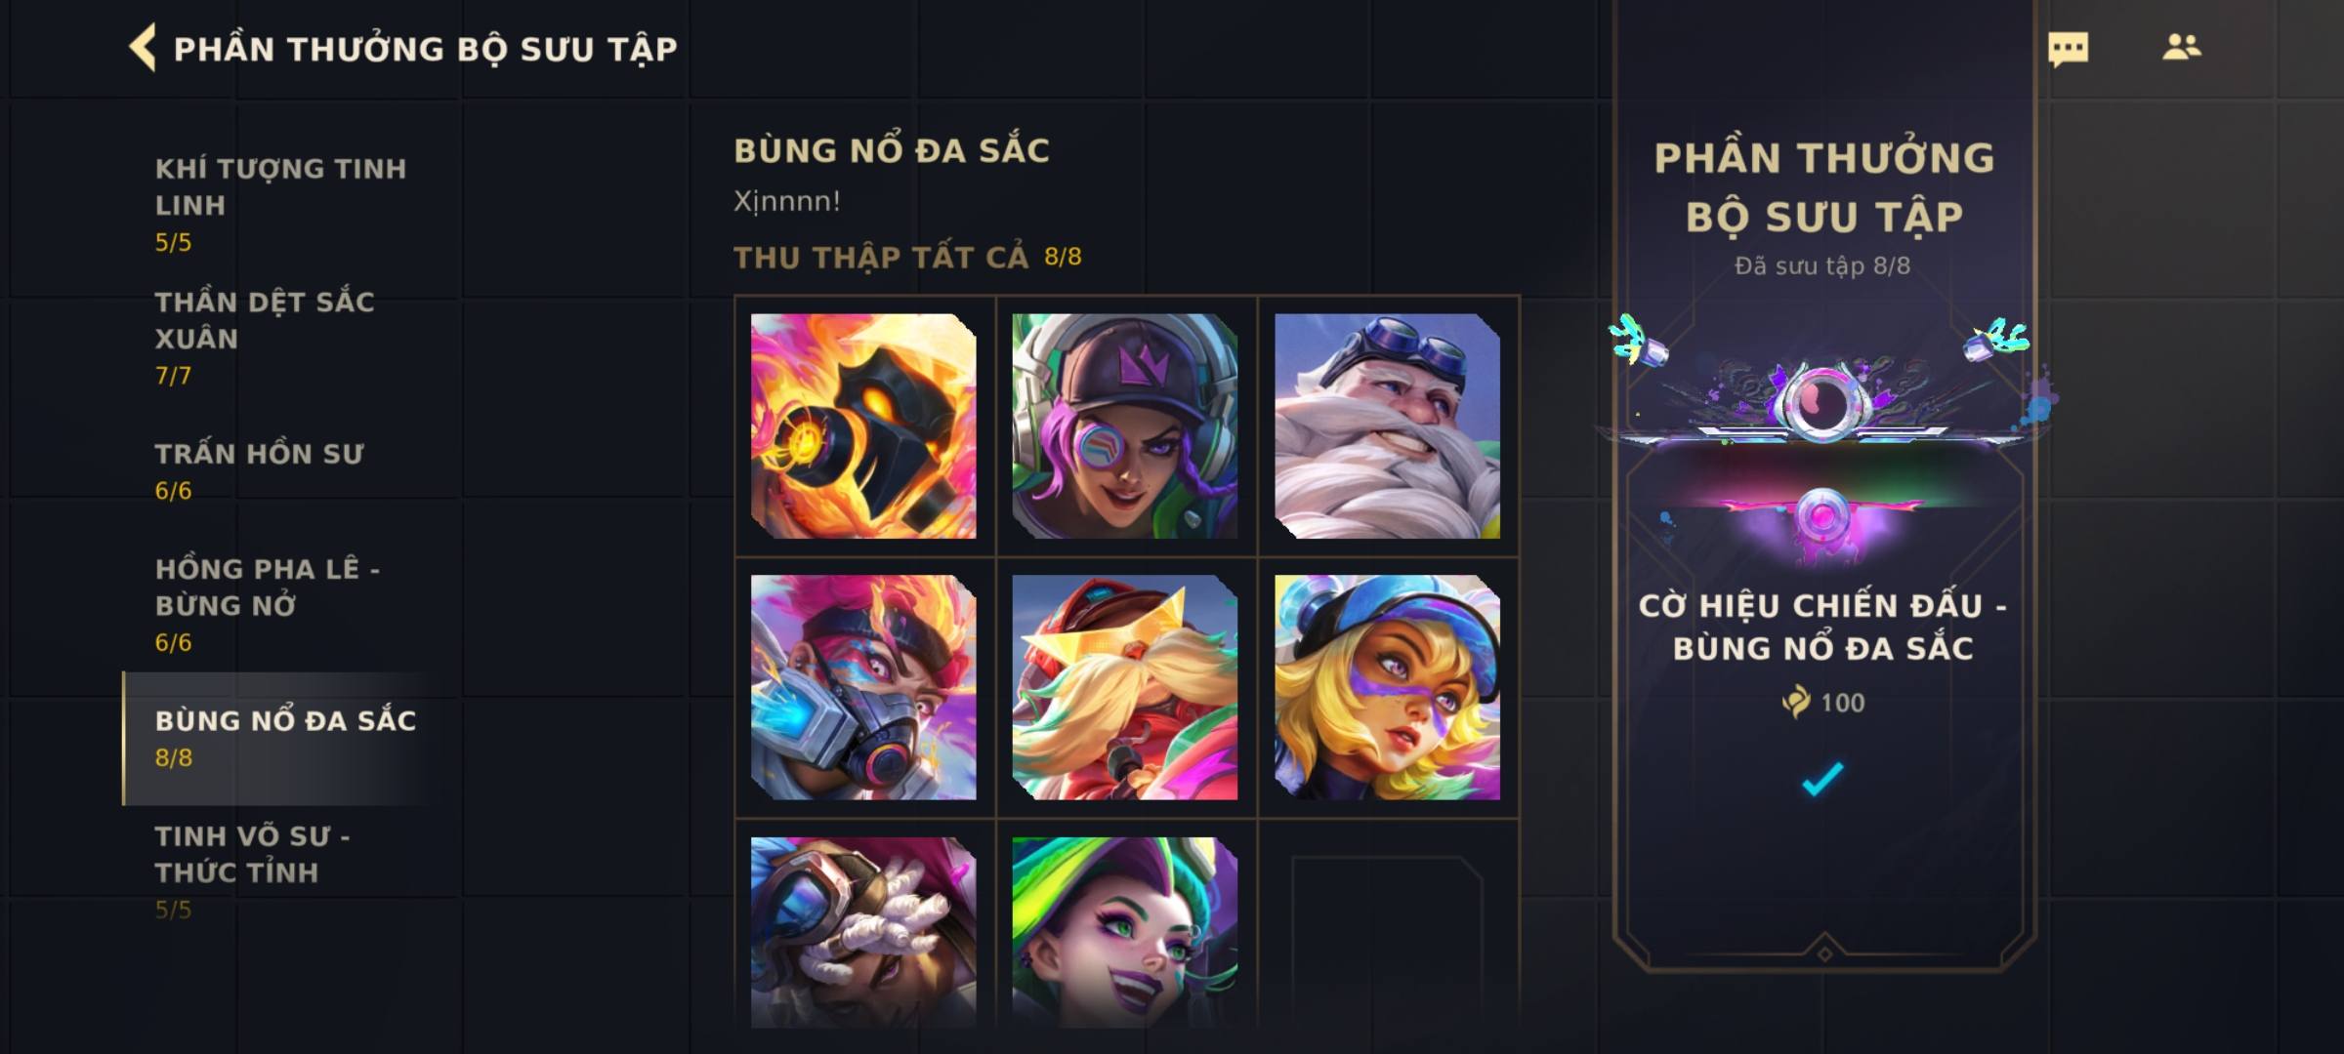2344x1054 pixels.
Task: Click the blue claimed checkmark on reward
Action: coord(1822,779)
